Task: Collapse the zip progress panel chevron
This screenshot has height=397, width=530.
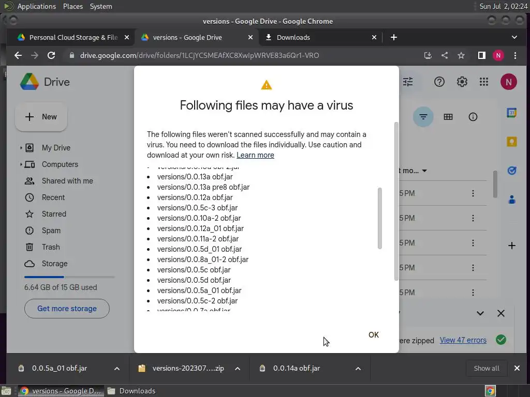Action: click(x=480, y=313)
